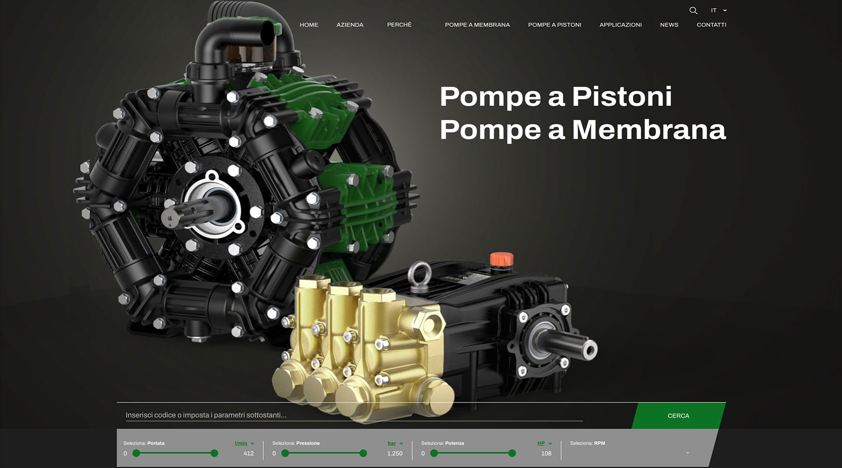The image size is (842, 468).
Task: Open the AZIENDA menu item
Action: click(x=350, y=25)
